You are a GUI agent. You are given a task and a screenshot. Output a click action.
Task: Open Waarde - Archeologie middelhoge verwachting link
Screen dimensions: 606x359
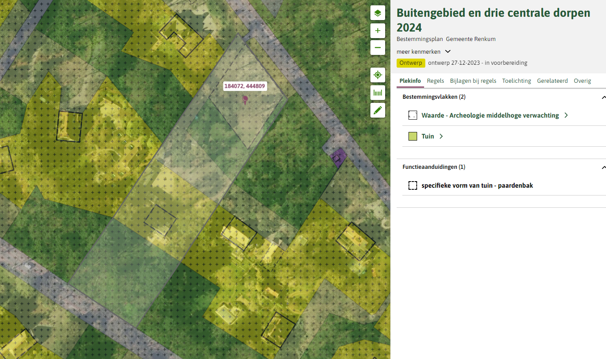pyautogui.click(x=490, y=115)
